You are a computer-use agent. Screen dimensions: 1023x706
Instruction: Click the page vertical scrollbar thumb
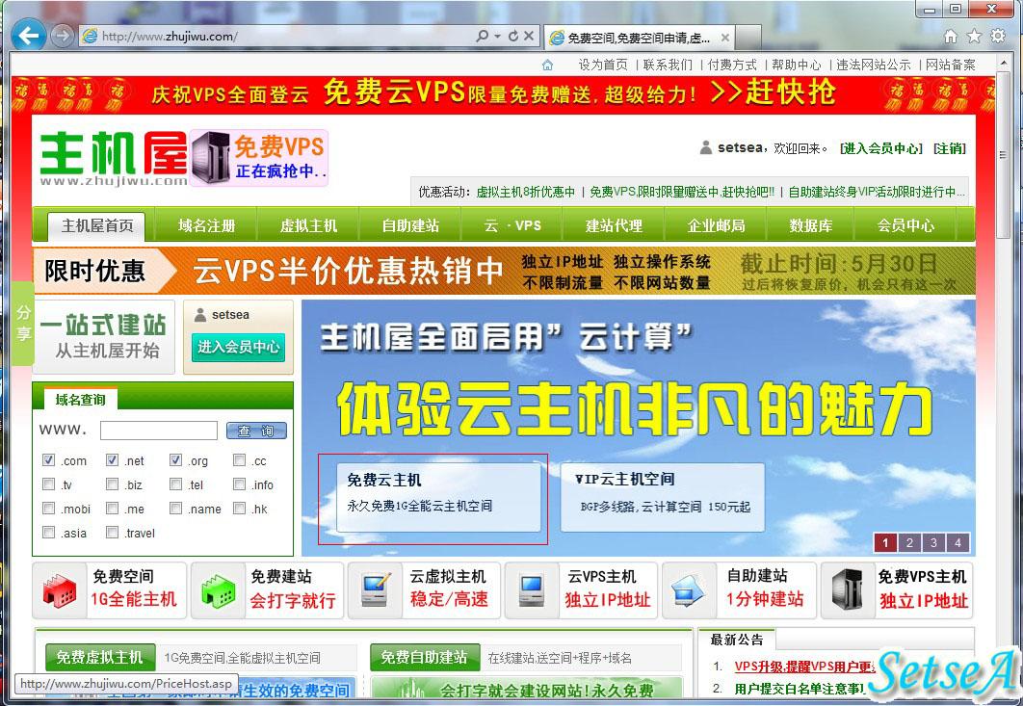tap(1003, 155)
